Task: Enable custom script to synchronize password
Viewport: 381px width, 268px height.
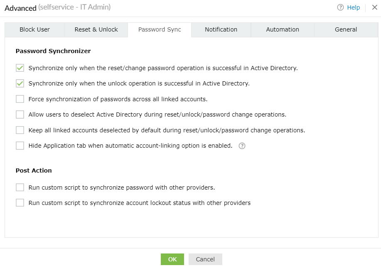Action: [x=20, y=188]
